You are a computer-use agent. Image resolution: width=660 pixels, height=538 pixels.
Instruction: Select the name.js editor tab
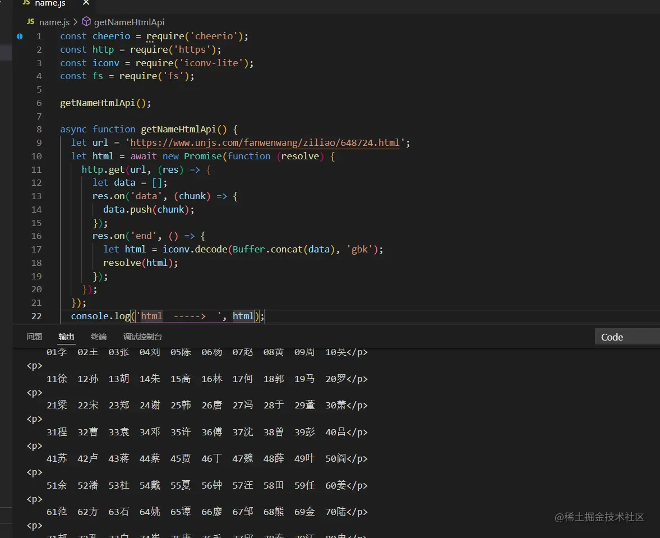pyautogui.click(x=50, y=3)
